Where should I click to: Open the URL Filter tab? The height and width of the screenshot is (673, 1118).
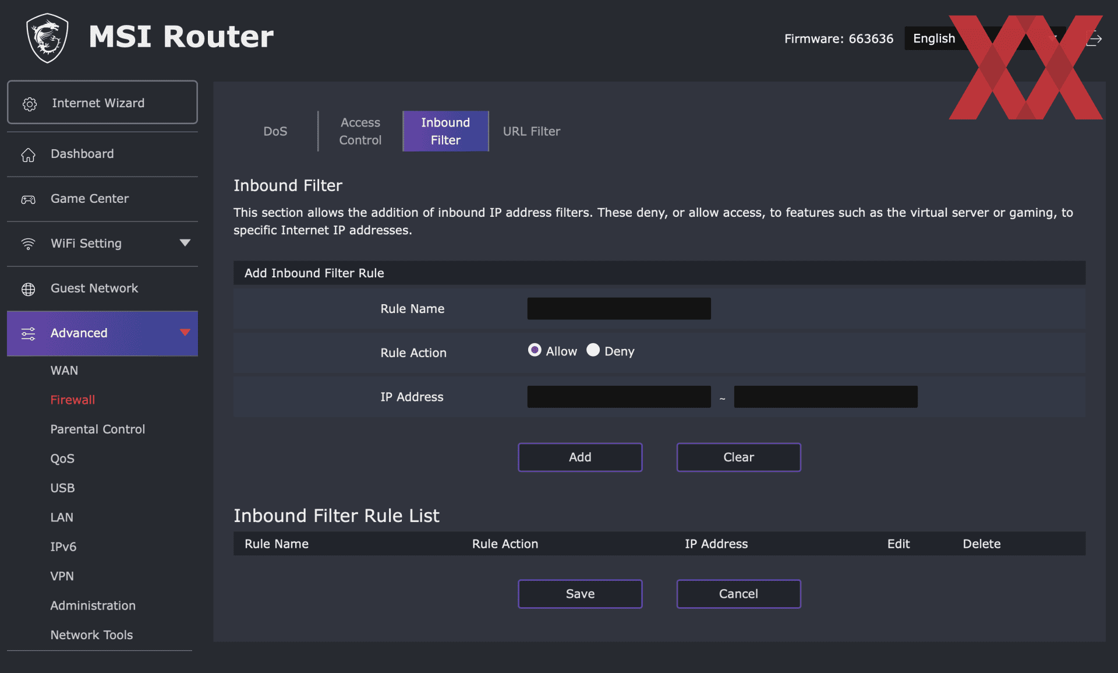point(532,131)
